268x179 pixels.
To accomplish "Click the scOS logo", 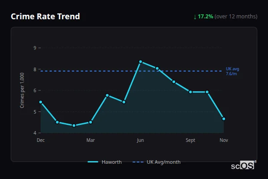I will point(244,165).
